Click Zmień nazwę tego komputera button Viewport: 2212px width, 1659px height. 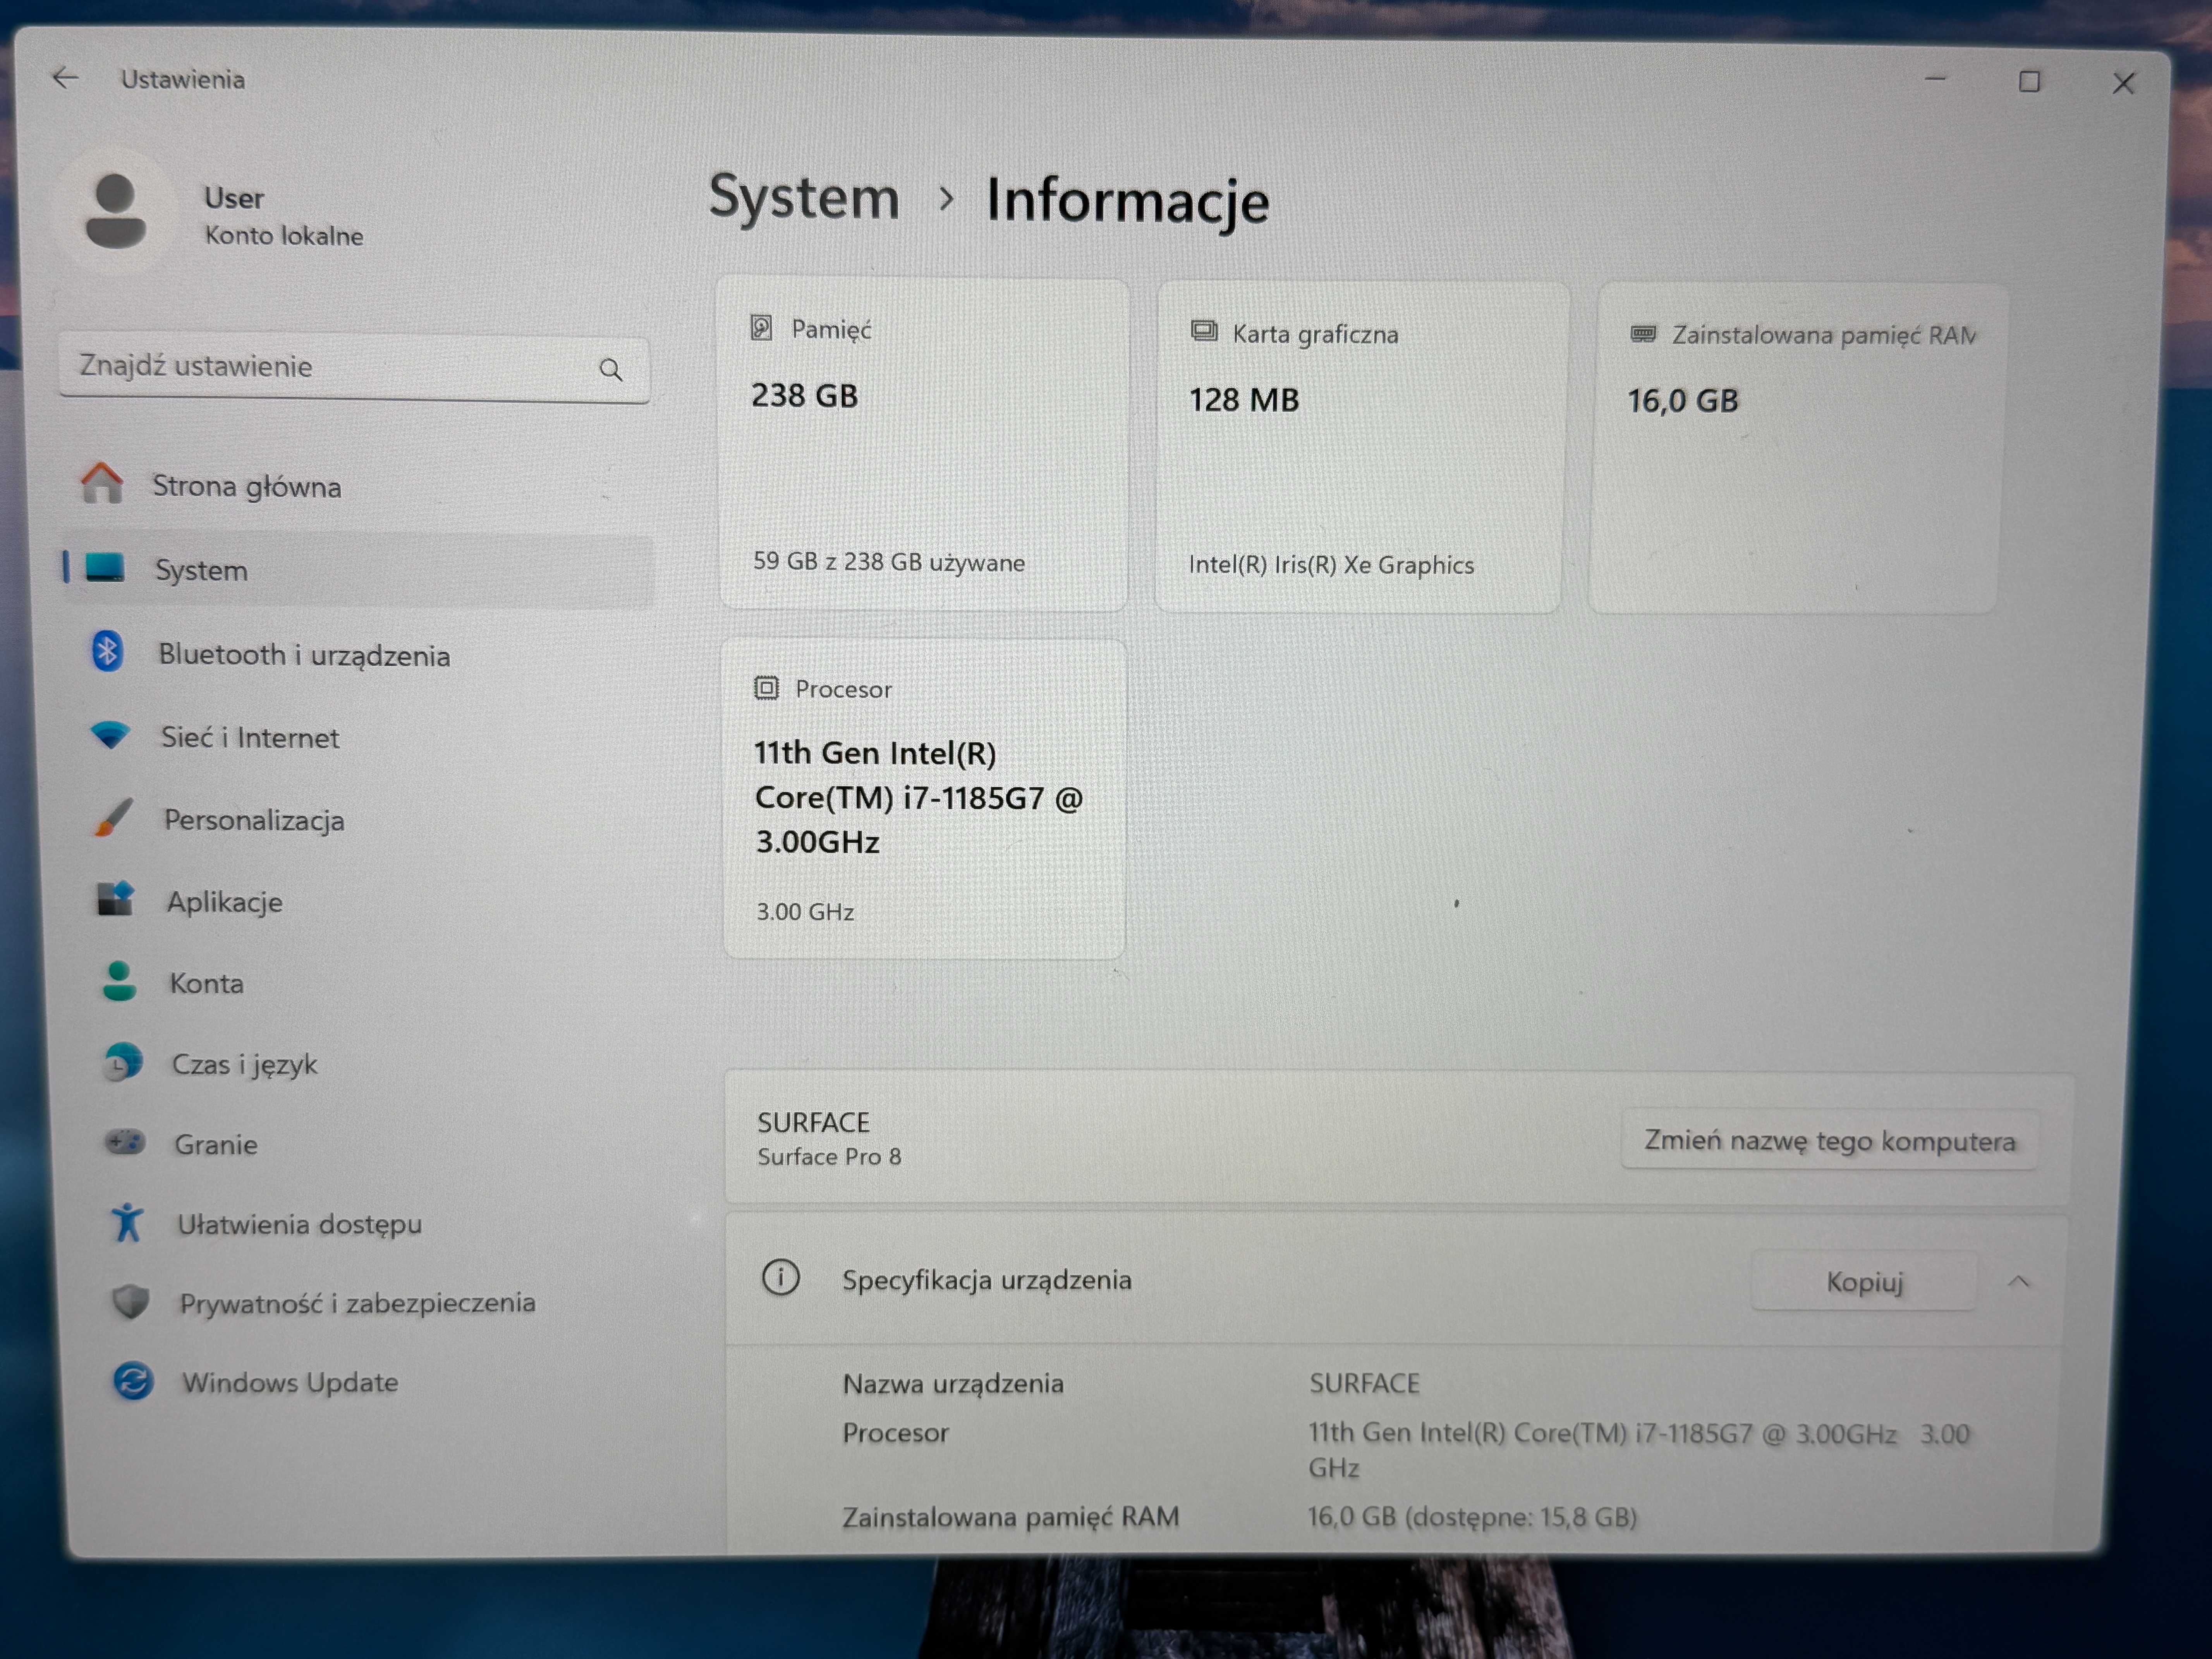coord(1829,1141)
